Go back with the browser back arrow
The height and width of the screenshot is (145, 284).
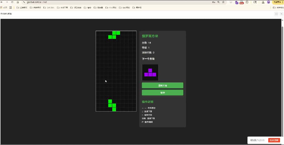pyautogui.click(x=2, y=2)
